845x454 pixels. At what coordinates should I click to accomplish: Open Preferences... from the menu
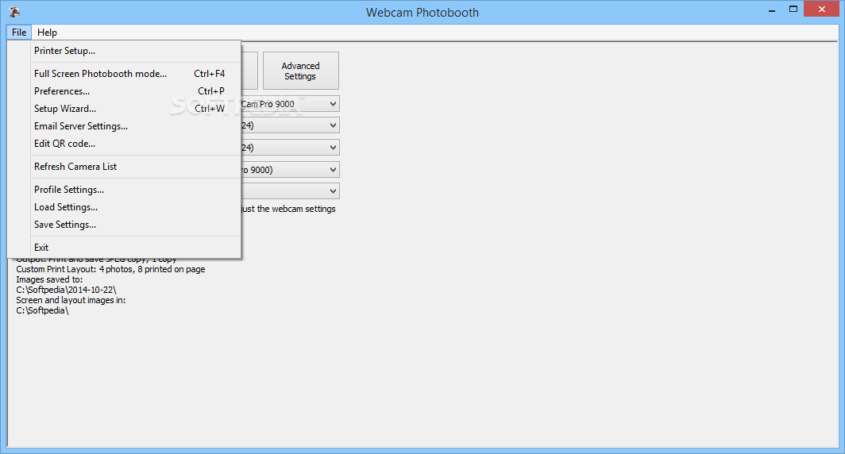point(135,91)
